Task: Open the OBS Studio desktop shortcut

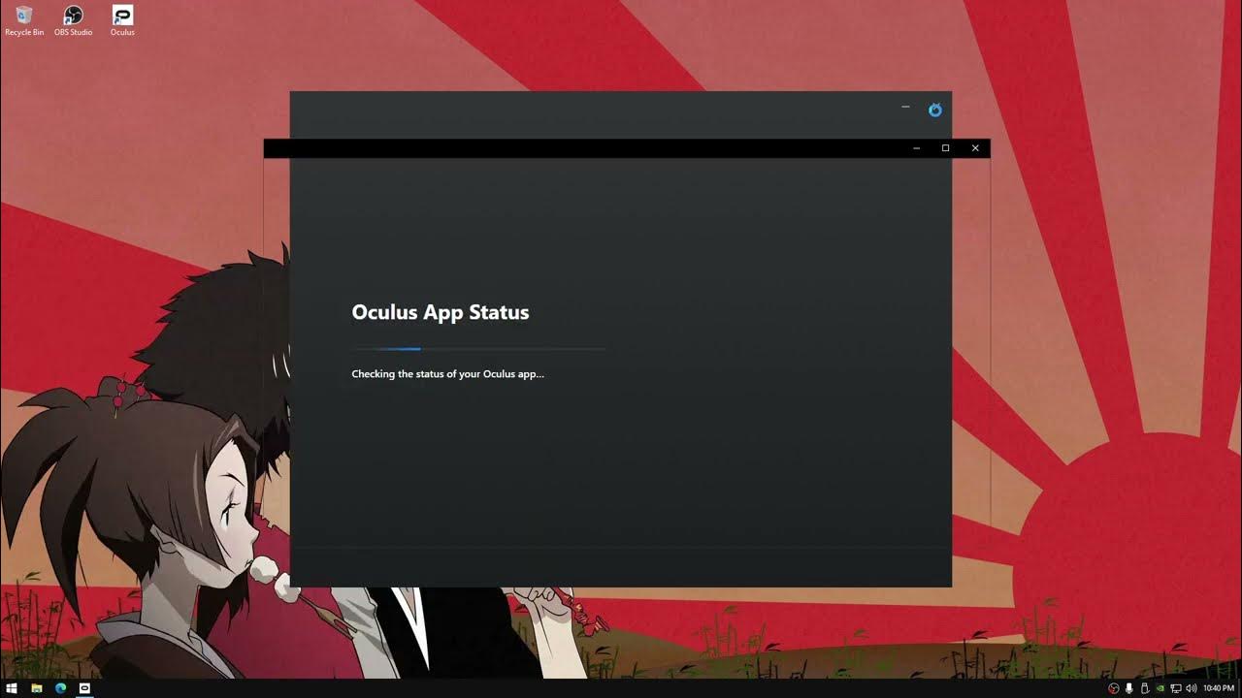Action: (73, 20)
